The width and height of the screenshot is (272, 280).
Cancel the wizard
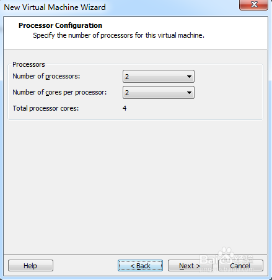240,266
